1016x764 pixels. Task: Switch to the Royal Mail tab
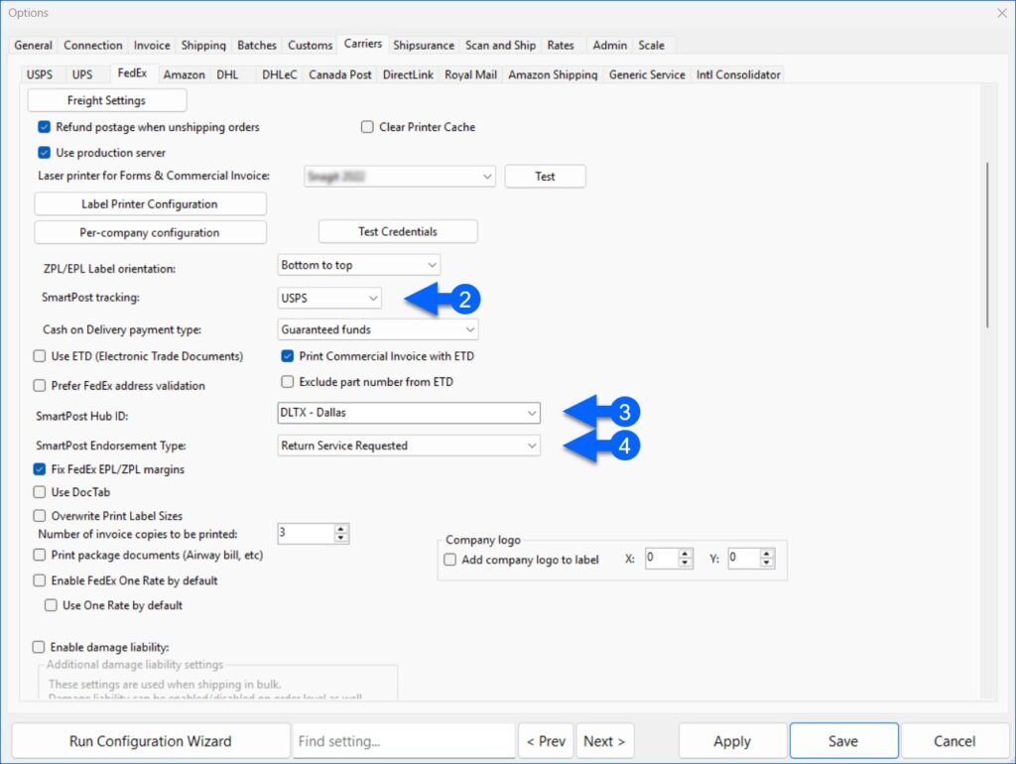tap(470, 73)
